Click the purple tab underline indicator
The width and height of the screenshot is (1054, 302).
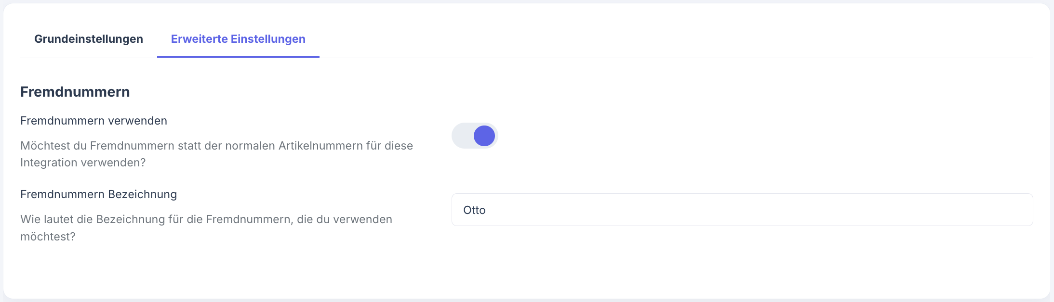pyautogui.click(x=238, y=56)
